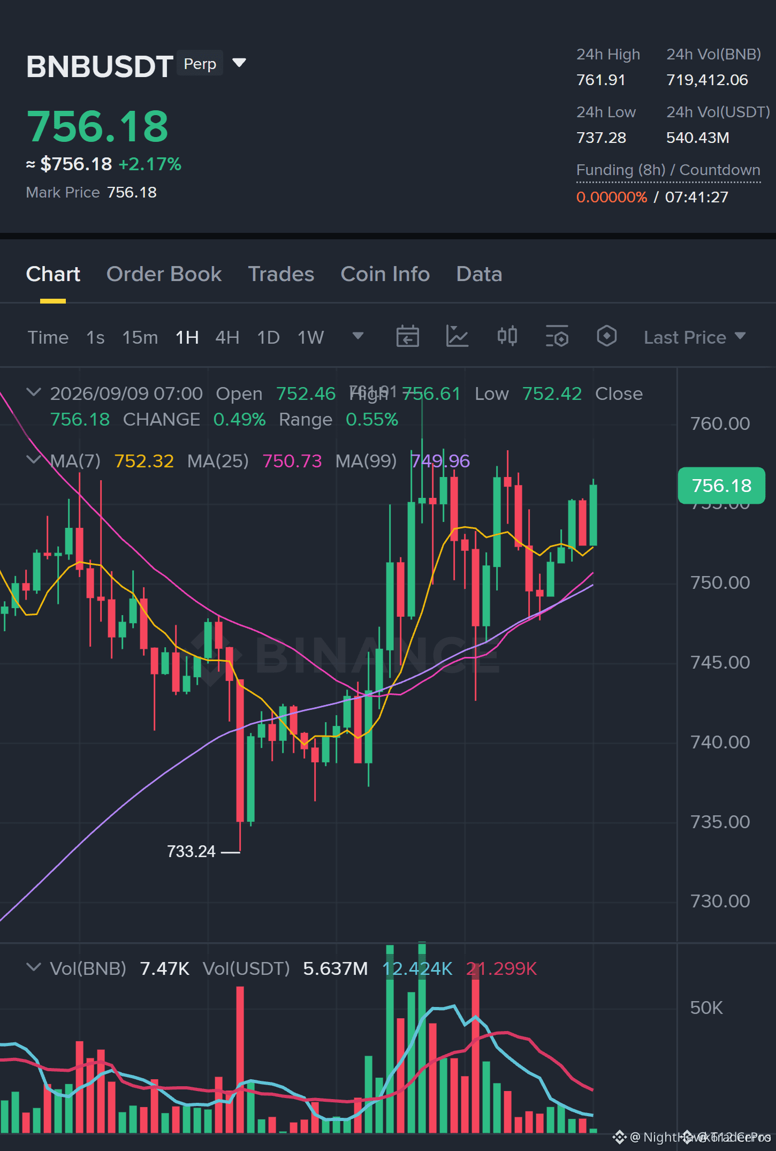Select the candlestick chart style icon
This screenshot has height=1151, width=776.
(x=507, y=337)
